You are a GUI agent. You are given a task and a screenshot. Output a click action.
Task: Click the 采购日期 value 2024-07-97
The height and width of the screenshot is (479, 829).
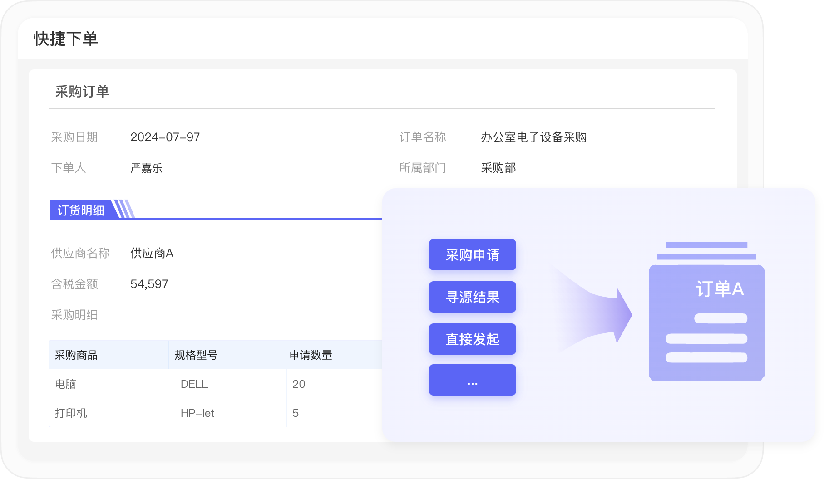165,137
